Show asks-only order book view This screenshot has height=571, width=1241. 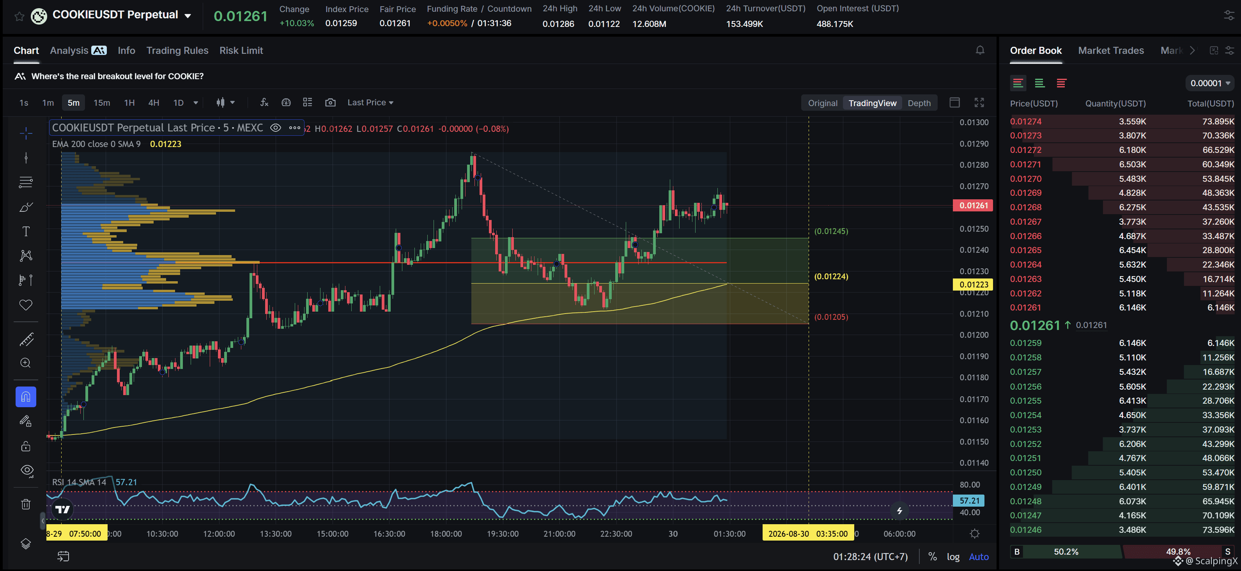point(1061,83)
